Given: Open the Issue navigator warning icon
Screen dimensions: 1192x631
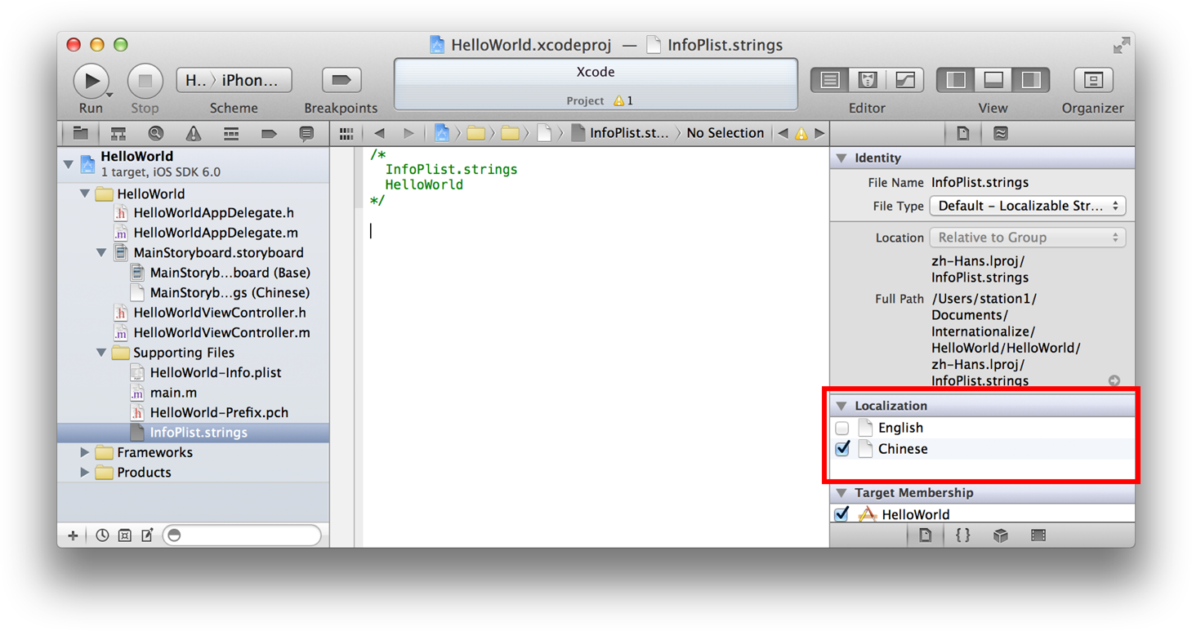Looking at the screenshot, I should point(194,133).
